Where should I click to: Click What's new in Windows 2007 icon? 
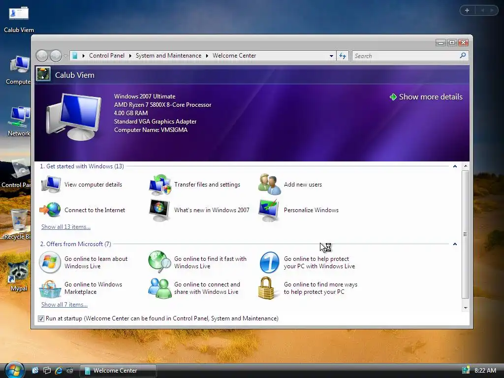click(x=159, y=210)
